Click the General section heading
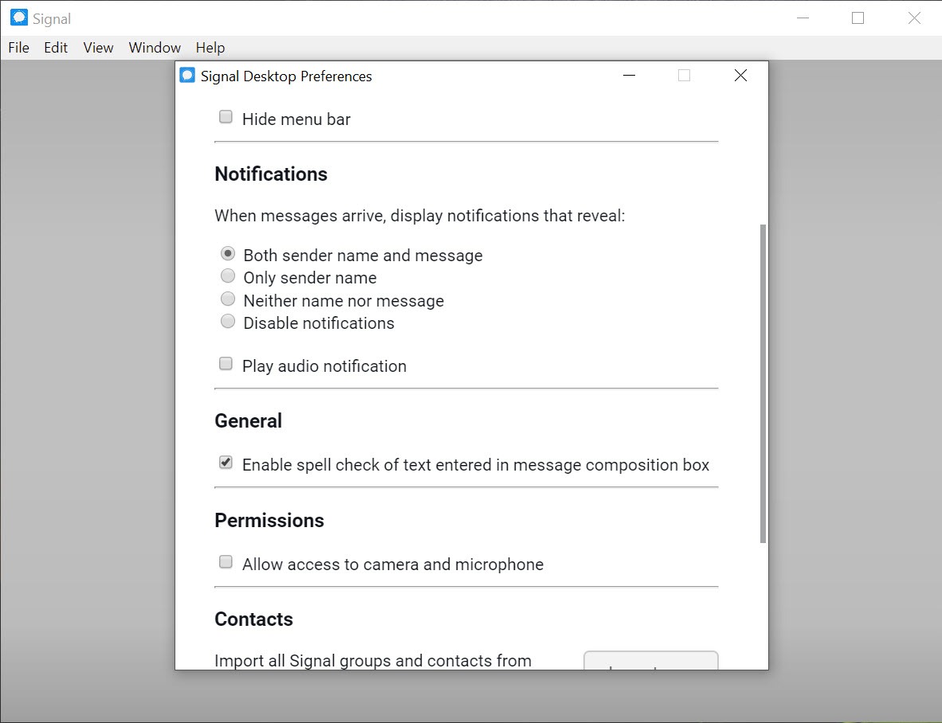942x723 pixels. click(x=248, y=421)
